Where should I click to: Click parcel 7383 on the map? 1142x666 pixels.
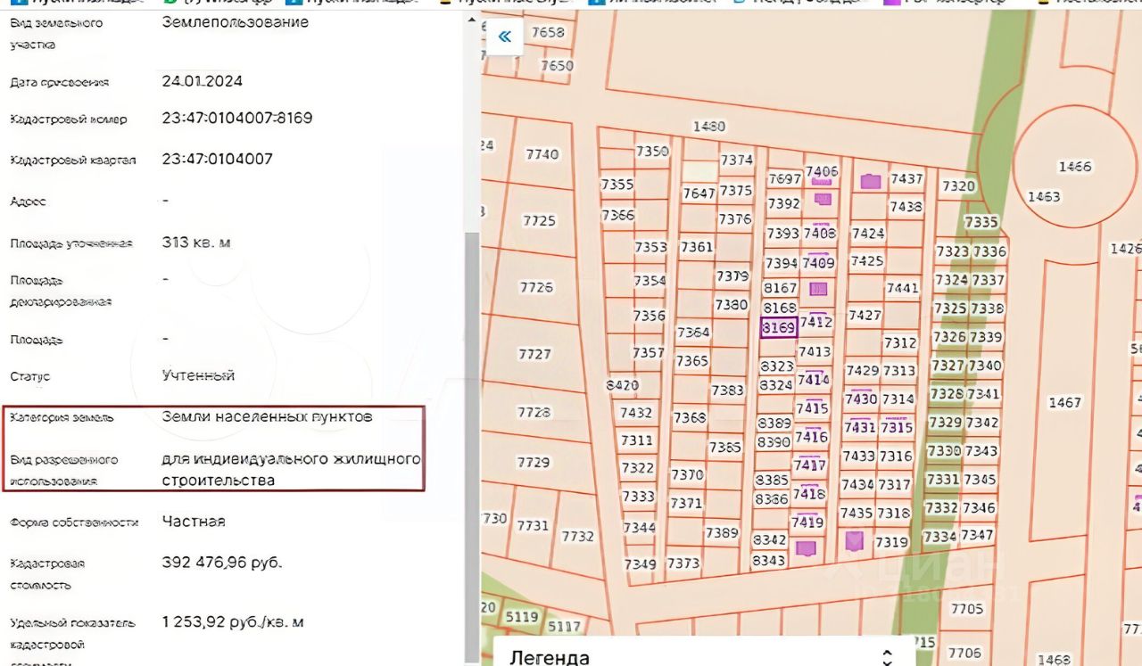pos(727,390)
